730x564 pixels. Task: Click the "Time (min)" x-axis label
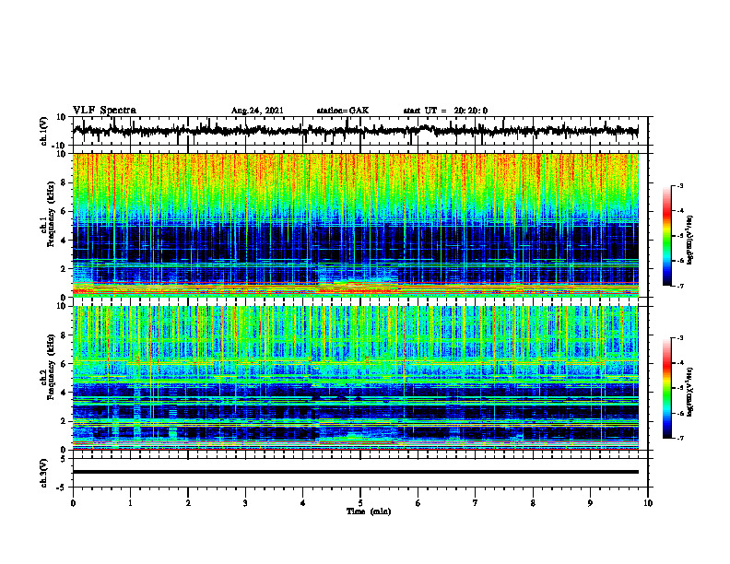pyautogui.click(x=369, y=511)
